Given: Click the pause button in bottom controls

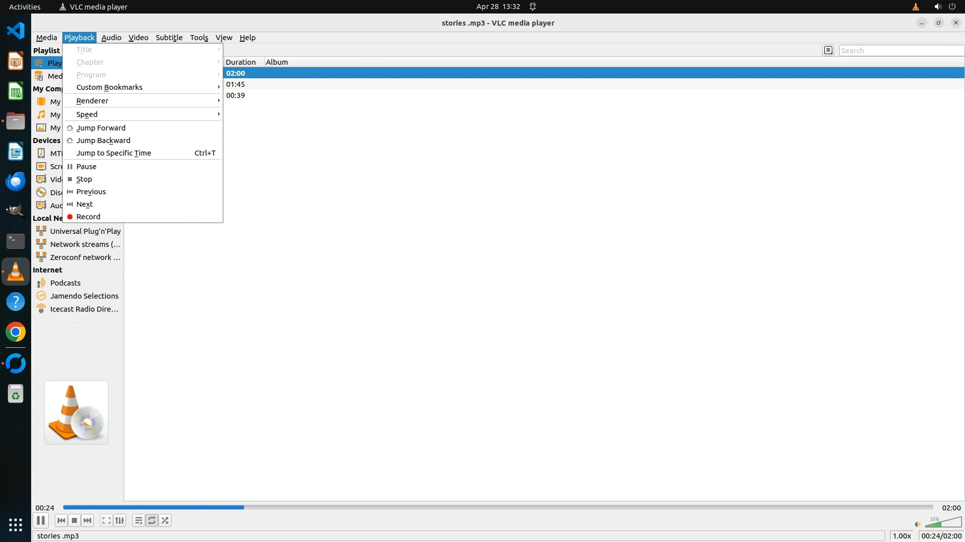Looking at the screenshot, I should point(41,520).
